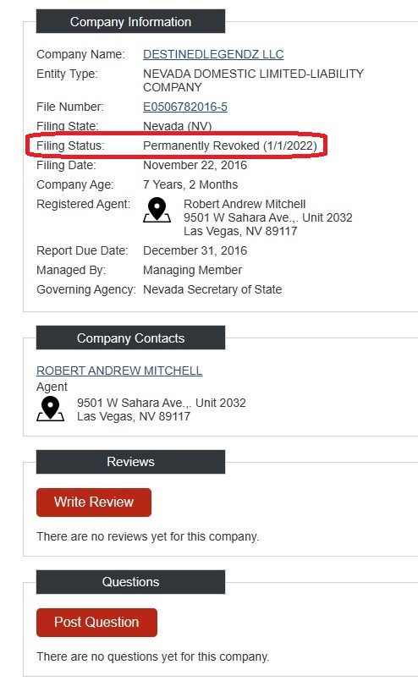
Task: Click the 7 Years, 2 Months company age
Action: [190, 184]
